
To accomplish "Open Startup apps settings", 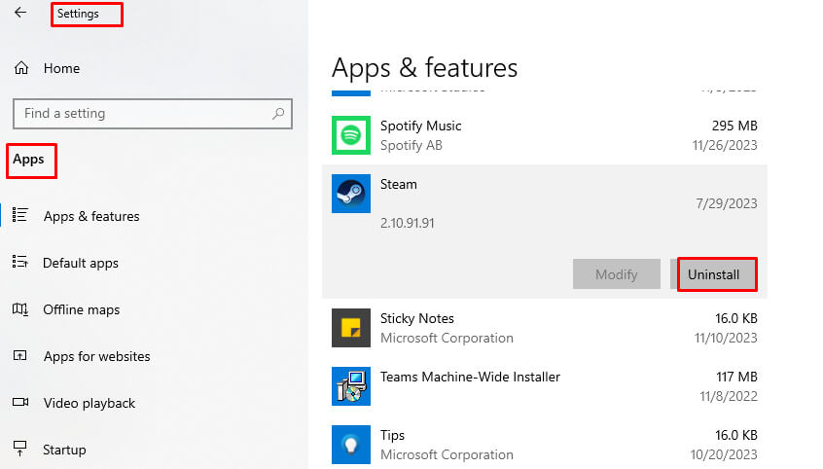I will 64,450.
